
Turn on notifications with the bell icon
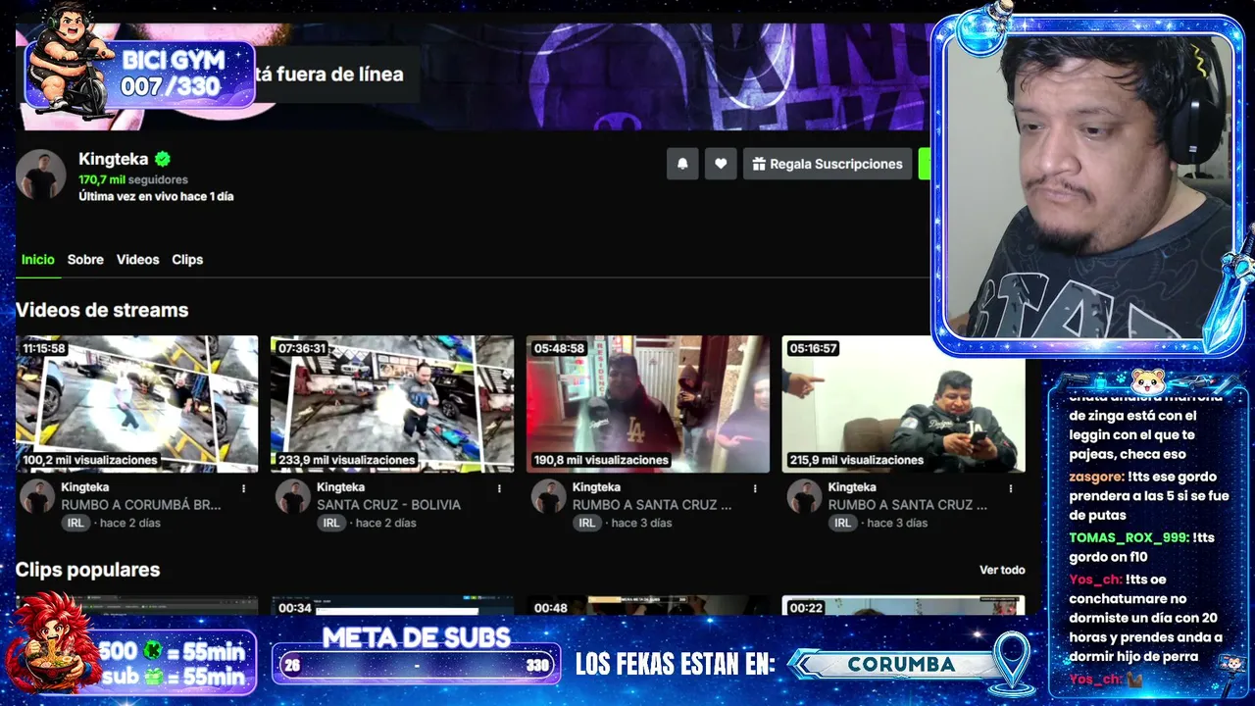click(x=682, y=164)
